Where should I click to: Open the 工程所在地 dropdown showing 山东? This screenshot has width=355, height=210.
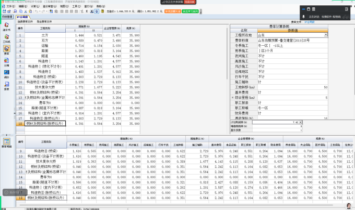(326, 35)
